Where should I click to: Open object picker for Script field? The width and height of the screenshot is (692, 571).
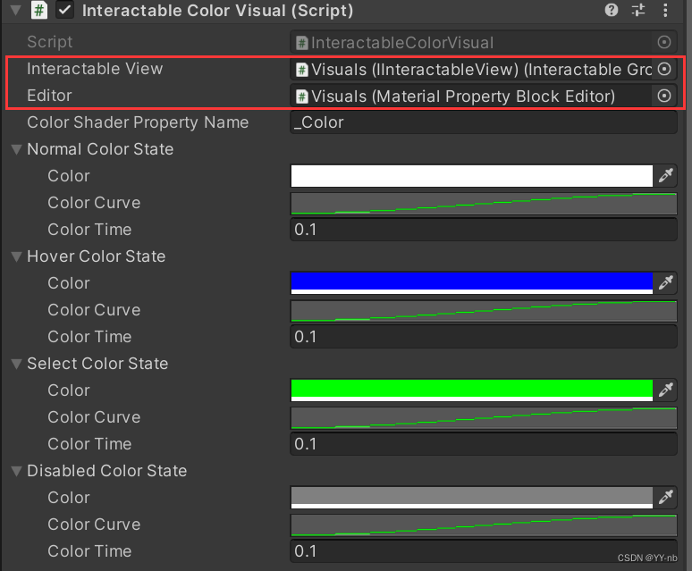coord(664,42)
